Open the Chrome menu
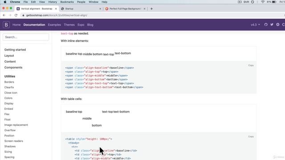This screenshot has width=285, height=160. pos(15,2)
